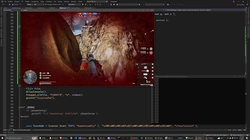
Task: Open Visual Studio purple icon in taskbar
Action: [x=82, y=138]
